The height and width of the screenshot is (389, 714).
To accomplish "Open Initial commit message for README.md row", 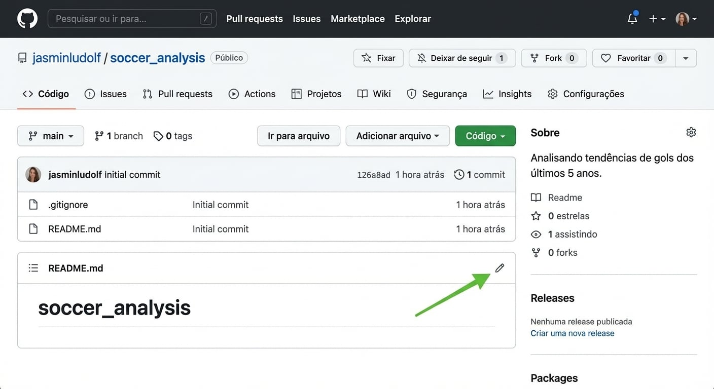I will 221,229.
